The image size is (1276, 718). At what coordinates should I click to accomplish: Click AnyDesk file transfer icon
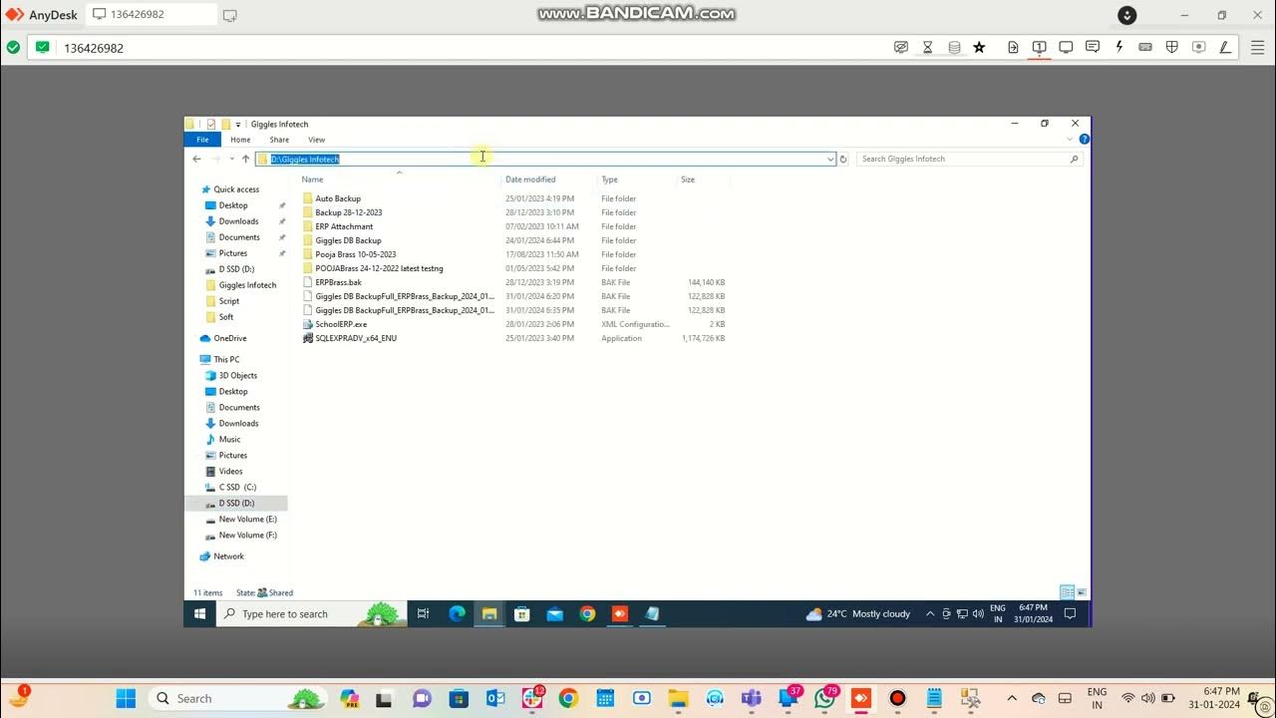(x=1013, y=47)
